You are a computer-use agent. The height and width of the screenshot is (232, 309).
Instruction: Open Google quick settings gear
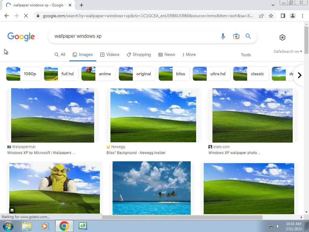282,37
